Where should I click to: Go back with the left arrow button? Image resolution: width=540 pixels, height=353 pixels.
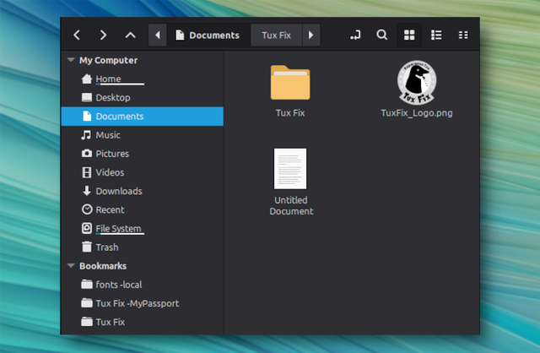coord(77,35)
